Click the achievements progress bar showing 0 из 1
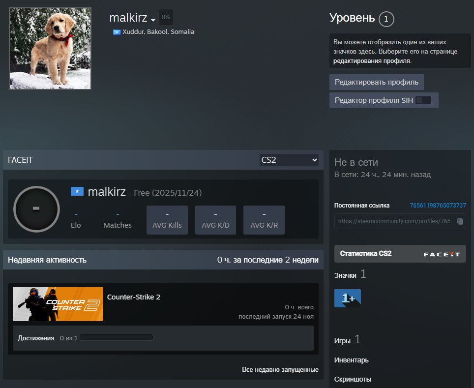The width and height of the screenshot is (474, 388). pyautogui.click(x=117, y=337)
